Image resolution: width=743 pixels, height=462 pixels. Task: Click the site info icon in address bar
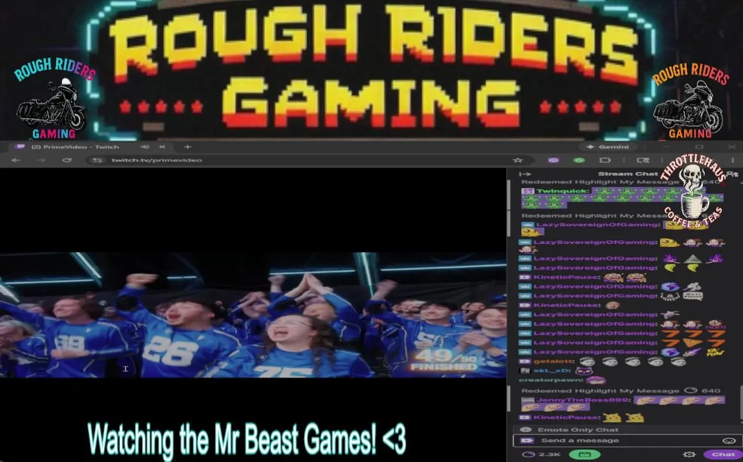point(97,160)
